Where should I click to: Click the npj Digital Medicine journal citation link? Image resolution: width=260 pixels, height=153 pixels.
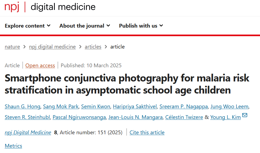pos(28,132)
